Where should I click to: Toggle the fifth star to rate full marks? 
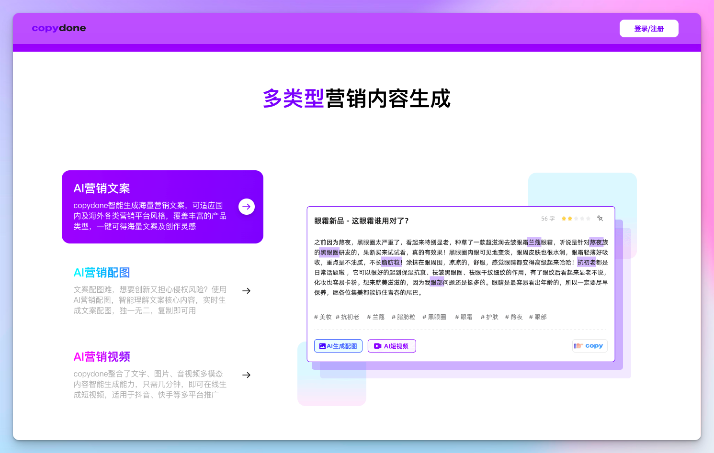click(588, 218)
